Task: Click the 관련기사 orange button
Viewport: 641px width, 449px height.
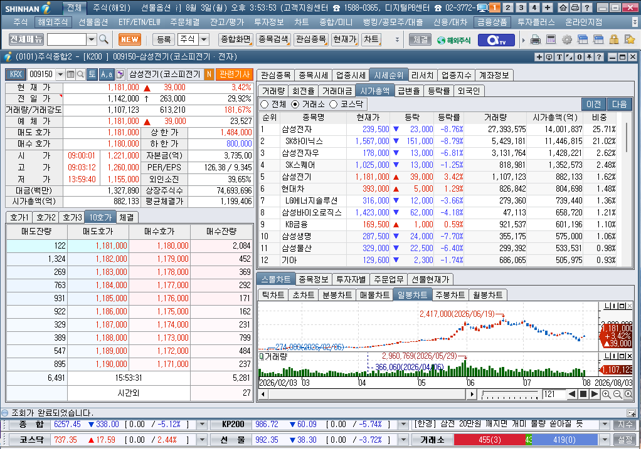Action: pos(235,74)
